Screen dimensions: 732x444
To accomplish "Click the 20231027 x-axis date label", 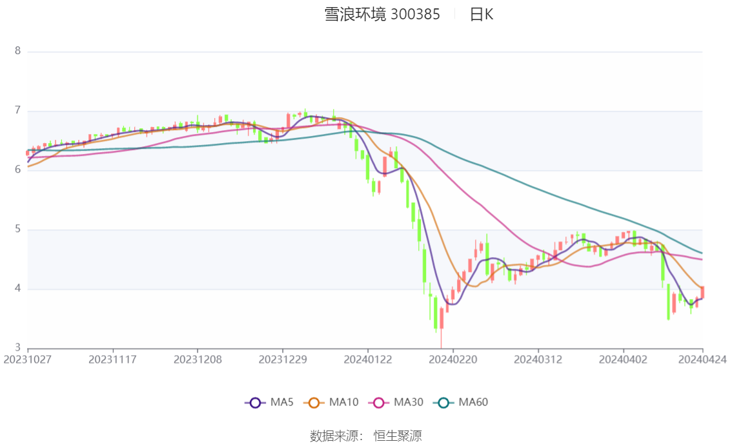I will [27, 360].
